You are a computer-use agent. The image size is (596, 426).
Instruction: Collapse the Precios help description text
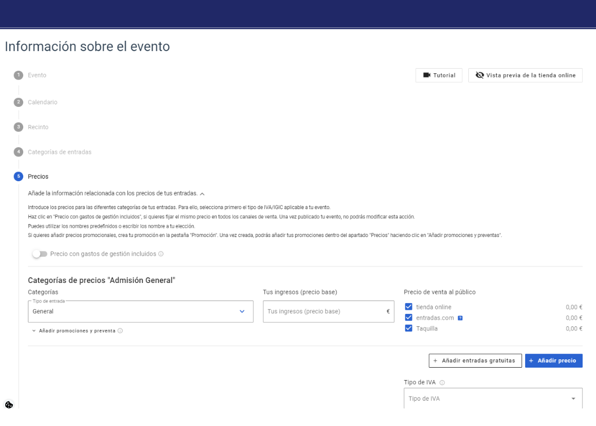point(202,194)
